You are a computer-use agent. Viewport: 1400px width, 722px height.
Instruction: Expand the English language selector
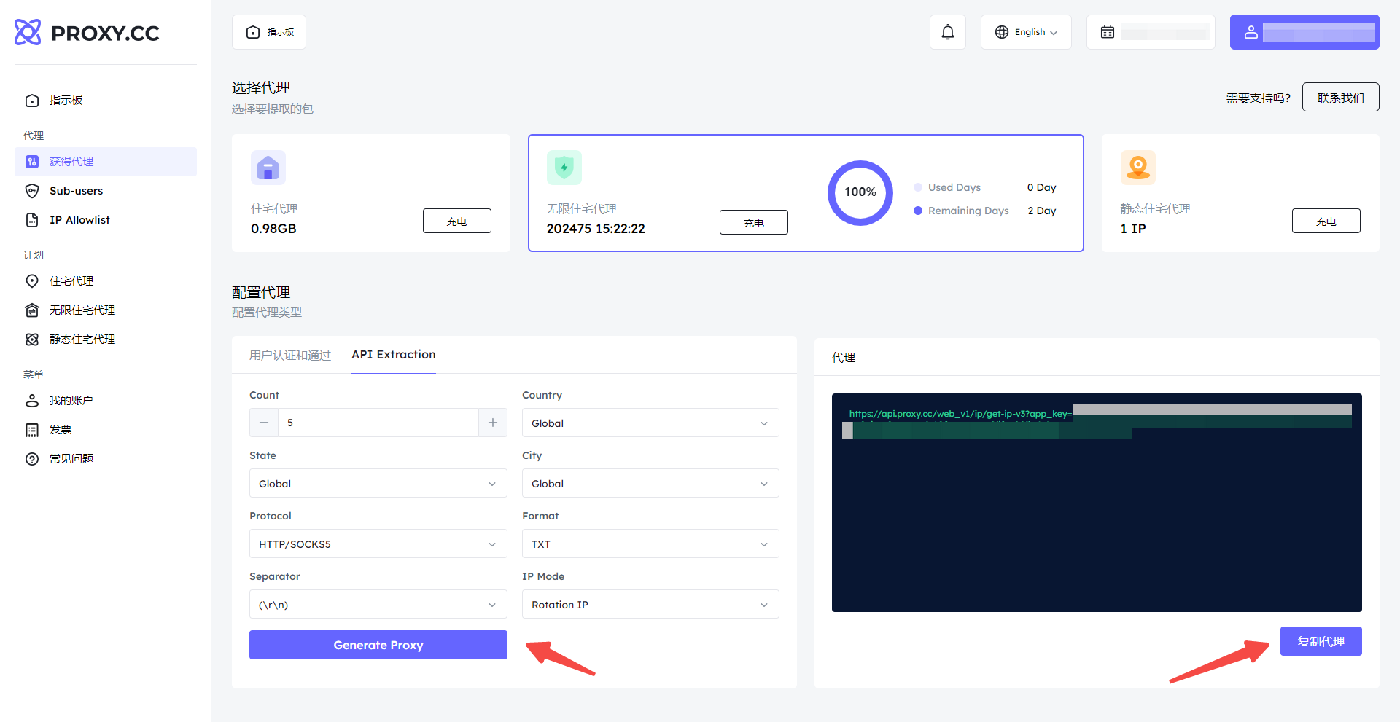[x=1026, y=32]
